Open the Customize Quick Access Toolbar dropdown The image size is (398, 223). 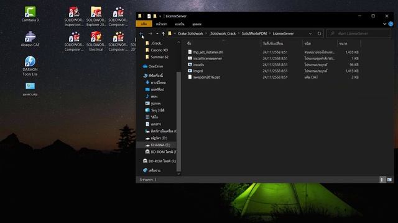[x=160, y=16]
